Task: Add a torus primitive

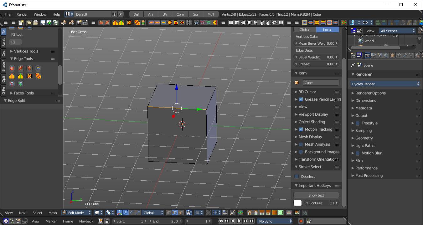Action: tap(275, 22)
